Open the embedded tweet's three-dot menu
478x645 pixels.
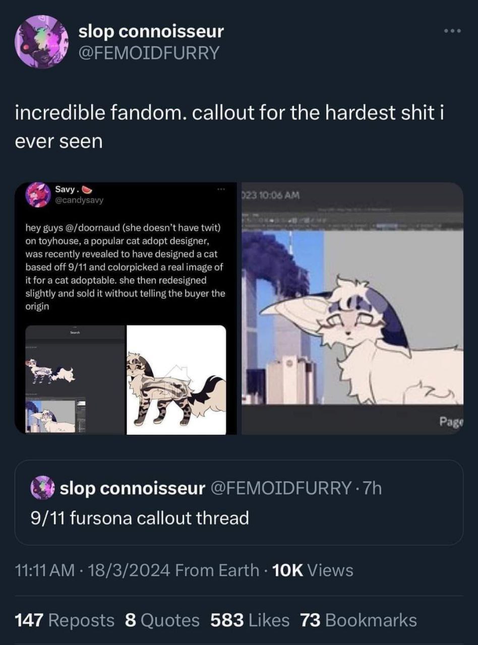[220, 189]
